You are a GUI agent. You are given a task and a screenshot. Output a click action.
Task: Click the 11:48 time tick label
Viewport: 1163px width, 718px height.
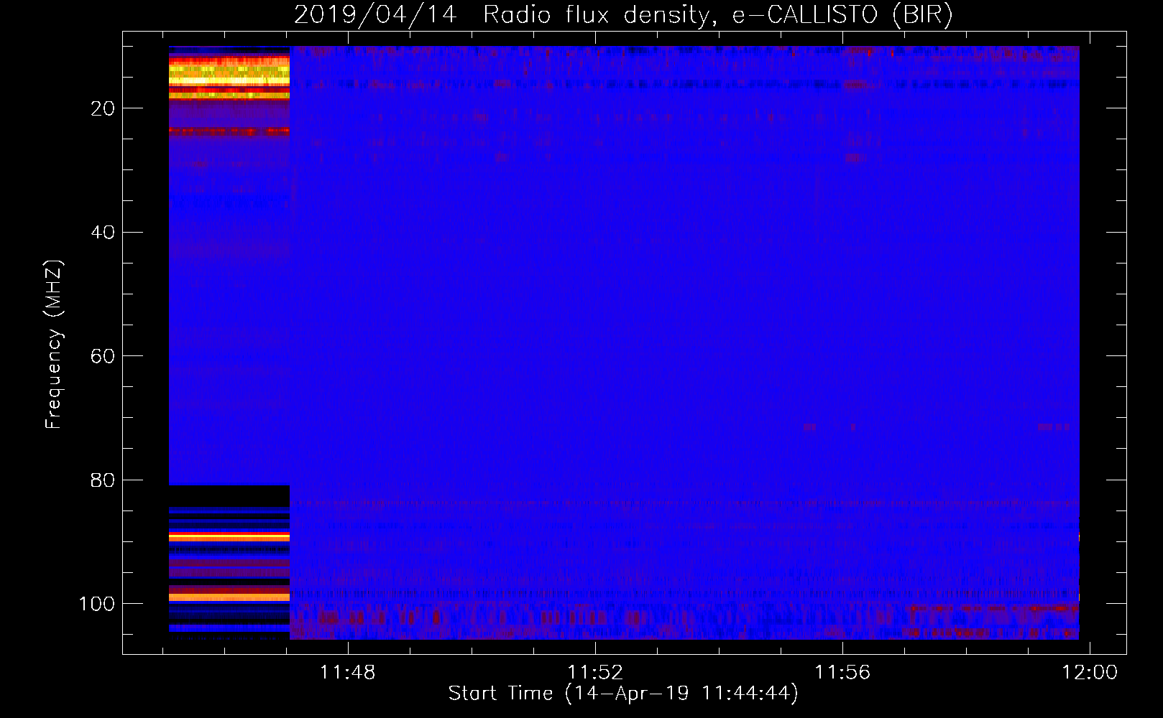(348, 672)
